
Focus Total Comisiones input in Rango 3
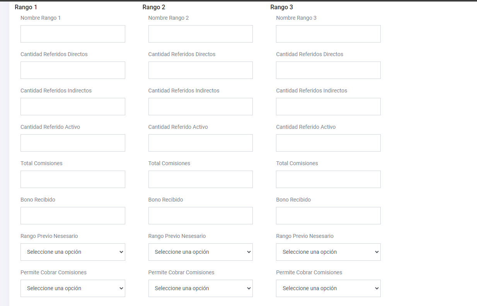328,179
